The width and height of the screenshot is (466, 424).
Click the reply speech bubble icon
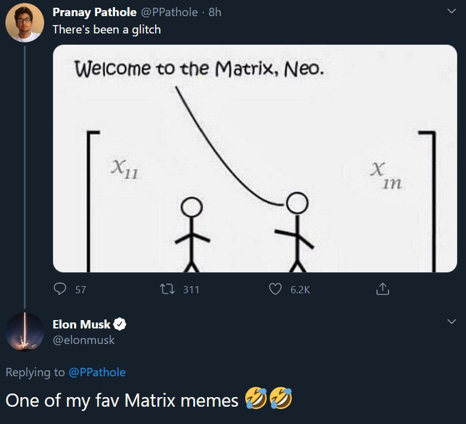click(60, 289)
